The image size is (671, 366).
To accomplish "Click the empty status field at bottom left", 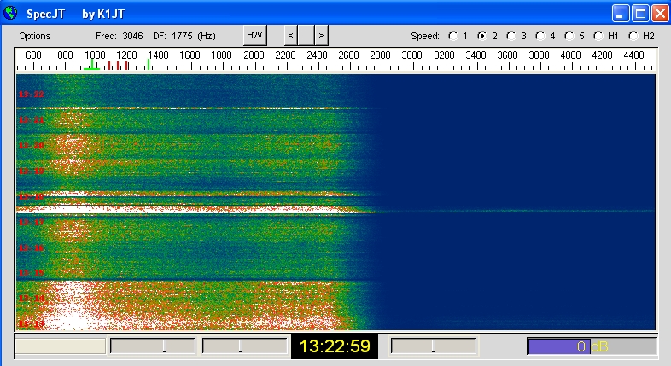I will point(60,346).
